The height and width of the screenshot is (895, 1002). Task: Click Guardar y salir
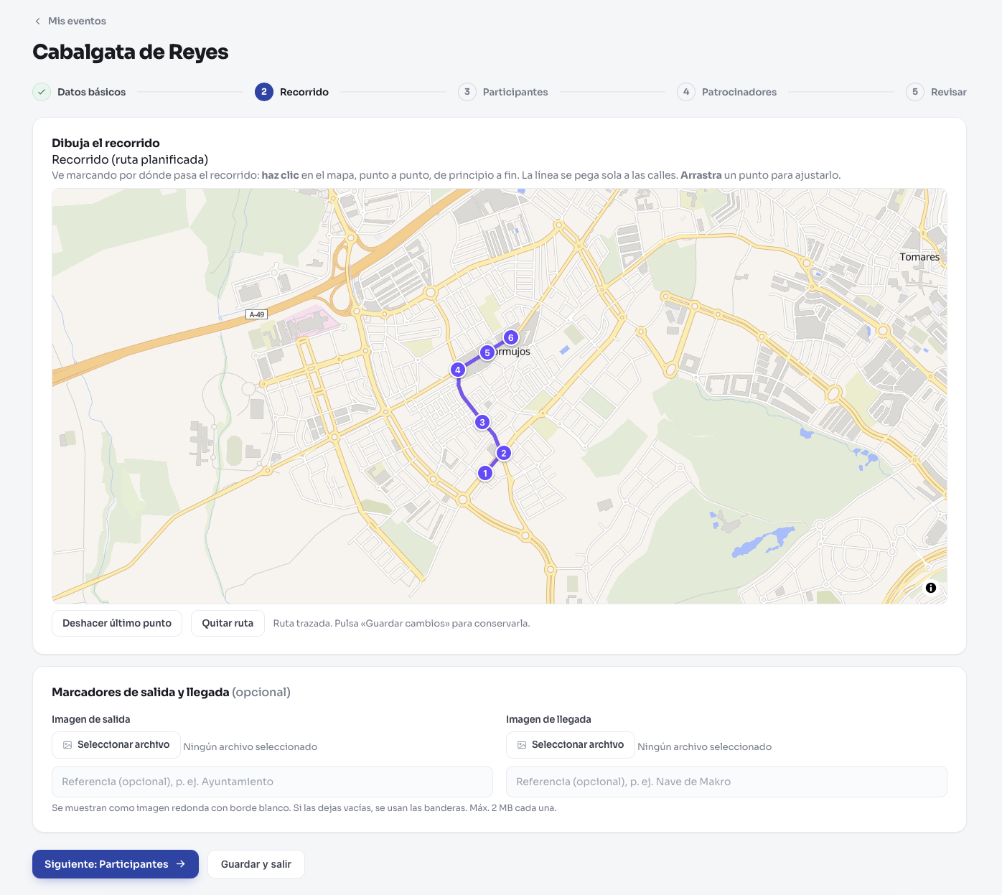pos(256,864)
